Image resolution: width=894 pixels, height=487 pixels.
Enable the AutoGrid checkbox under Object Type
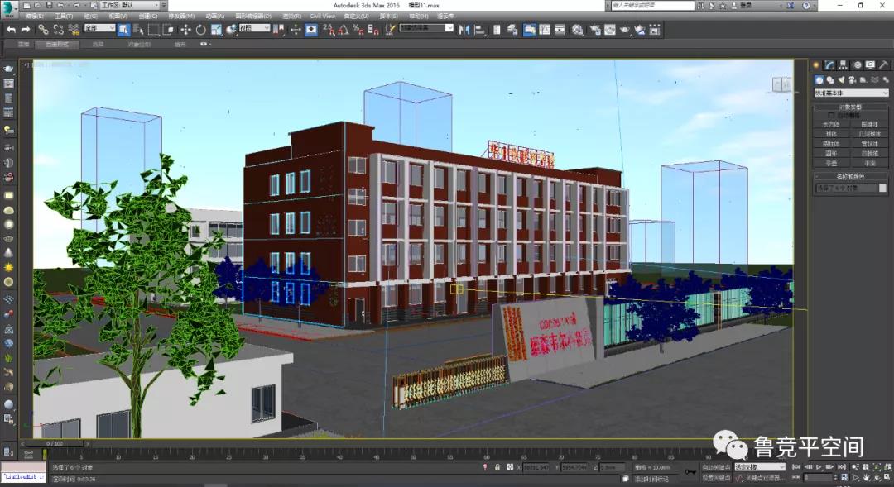[832, 116]
